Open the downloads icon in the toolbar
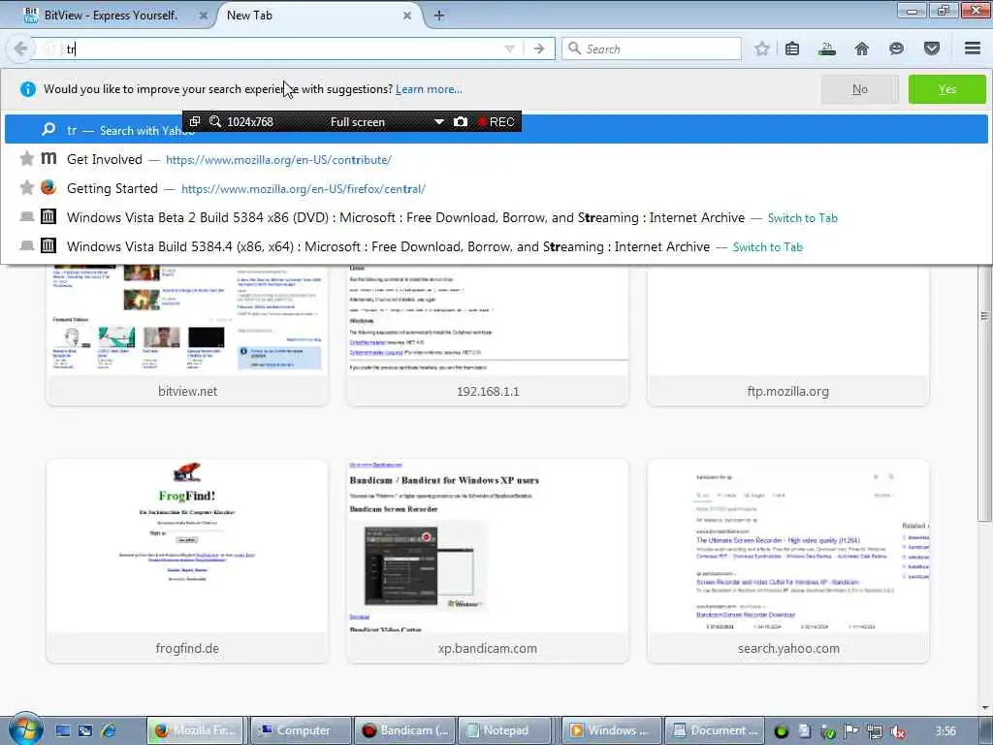Screen dimensions: 993x745 pos(826,49)
